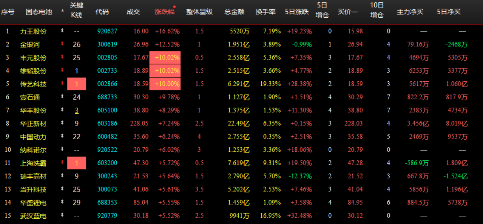Click stock code 300619

coord(107,44)
